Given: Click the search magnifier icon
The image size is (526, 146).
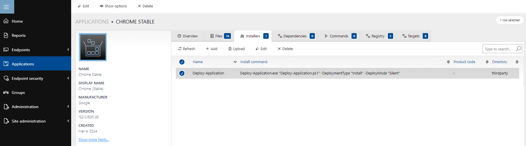Looking at the screenshot, I should coord(519,49).
